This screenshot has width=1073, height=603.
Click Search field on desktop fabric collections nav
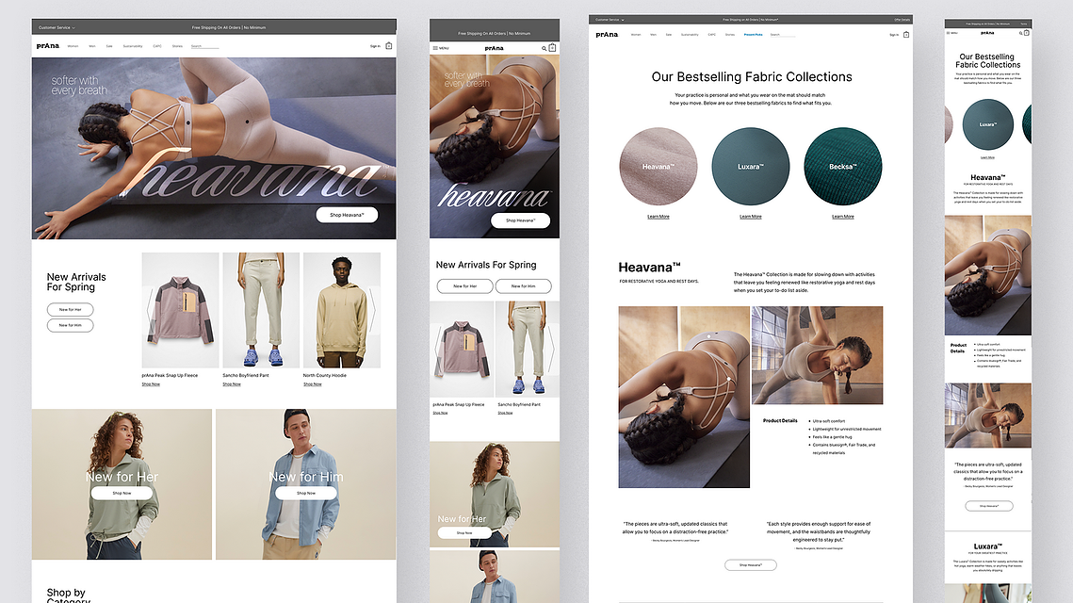[x=783, y=34]
